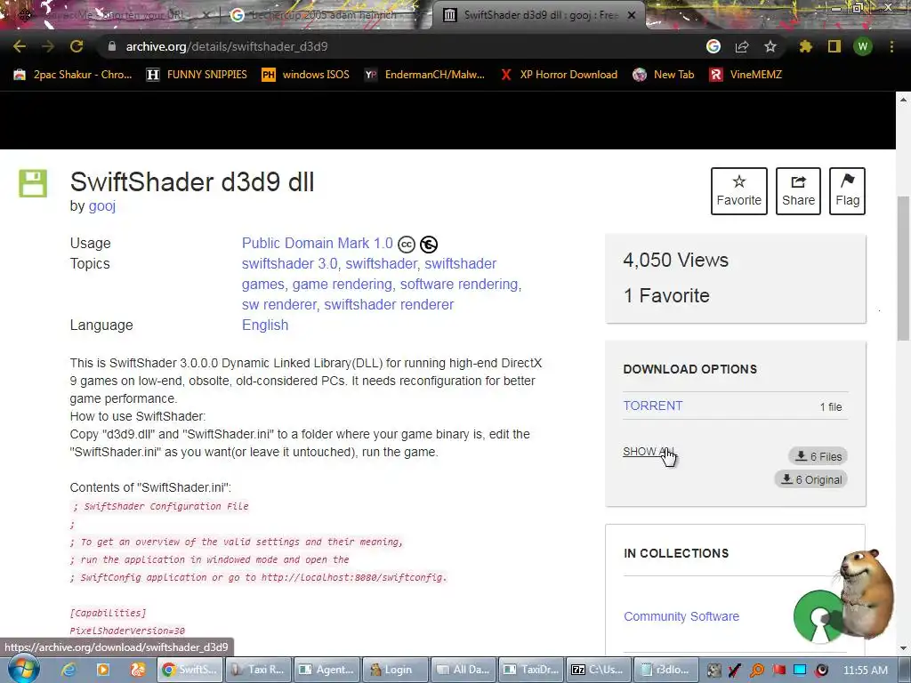911x683 pixels.
Task: Open the New Tab bookmark
Action: pos(664,75)
